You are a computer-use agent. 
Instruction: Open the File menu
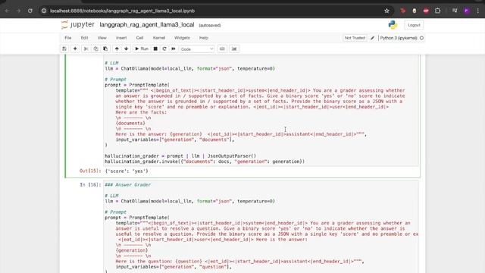(68, 38)
